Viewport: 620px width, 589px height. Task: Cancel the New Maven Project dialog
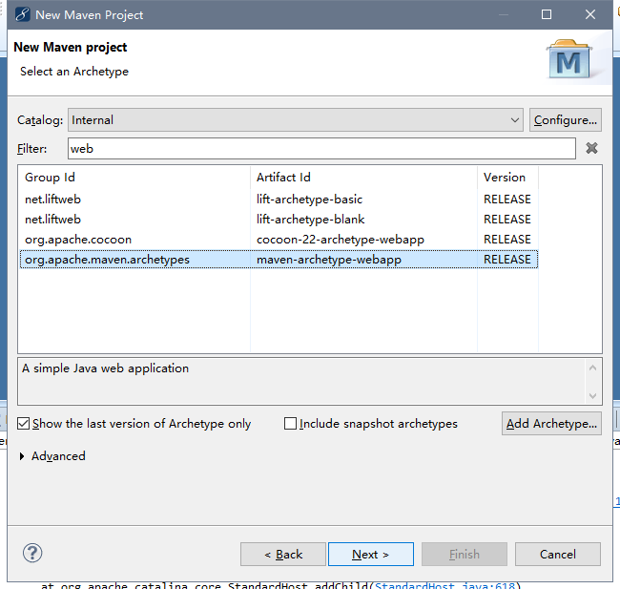558,555
